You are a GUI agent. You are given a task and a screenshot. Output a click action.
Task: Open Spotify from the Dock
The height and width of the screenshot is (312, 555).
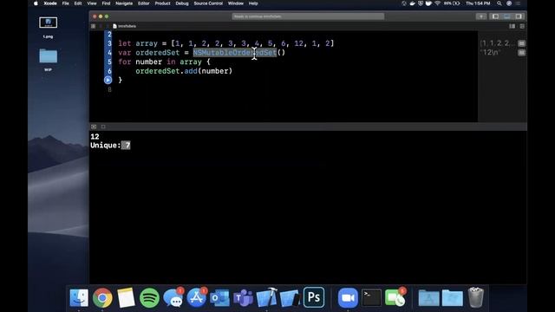pos(149,297)
